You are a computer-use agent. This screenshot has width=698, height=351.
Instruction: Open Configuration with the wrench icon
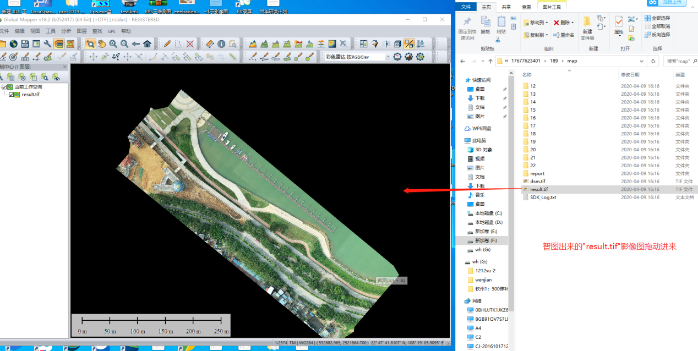(x=47, y=44)
